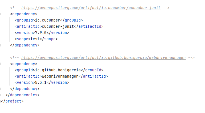Place cursor in io.cucumber groupId value

(48, 20)
